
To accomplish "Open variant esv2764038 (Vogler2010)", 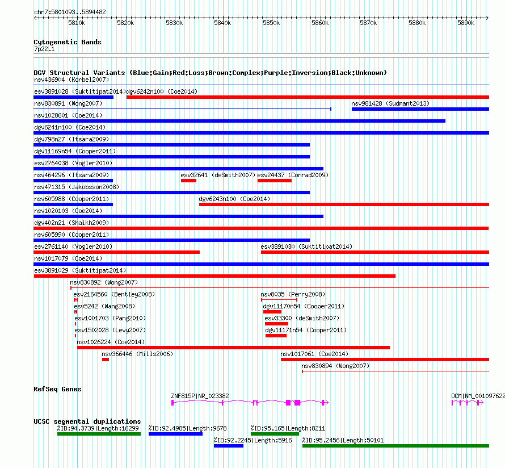I will pos(73,163).
